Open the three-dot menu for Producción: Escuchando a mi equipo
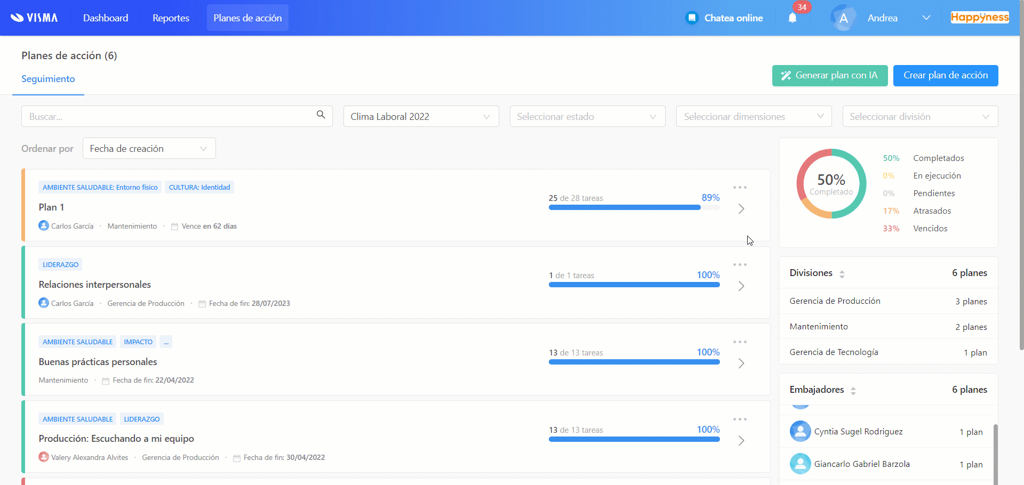Image resolution: width=1024 pixels, height=485 pixels. coord(740,419)
